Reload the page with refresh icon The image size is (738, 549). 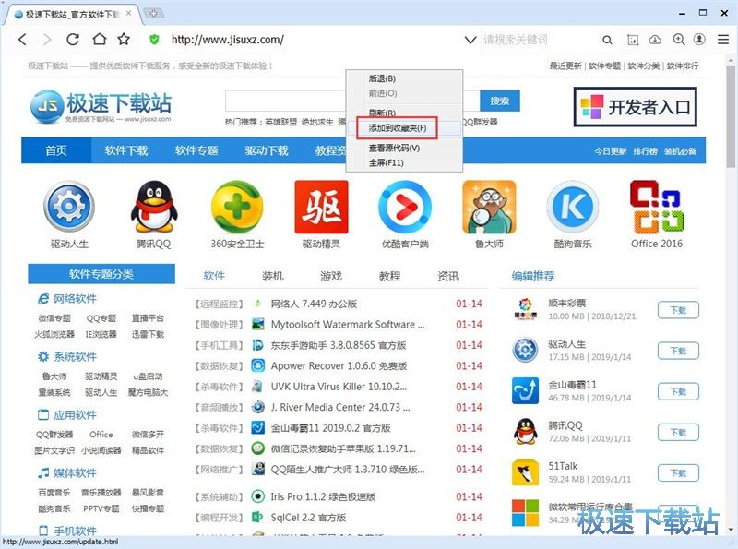[73, 40]
